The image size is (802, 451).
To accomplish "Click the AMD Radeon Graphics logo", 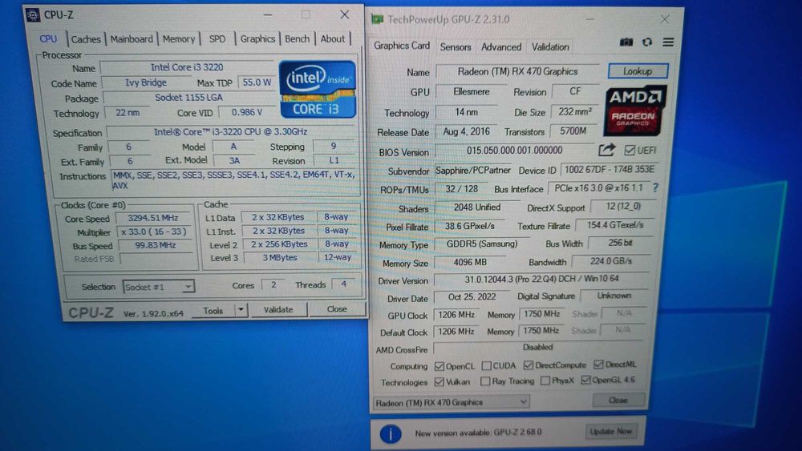I will point(634,111).
